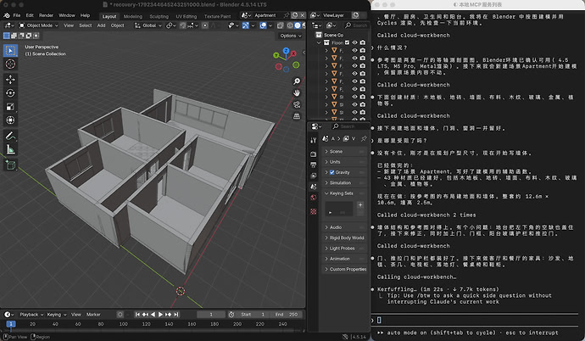Toggle snapping magnet in viewport header

pyautogui.click(x=183, y=25)
